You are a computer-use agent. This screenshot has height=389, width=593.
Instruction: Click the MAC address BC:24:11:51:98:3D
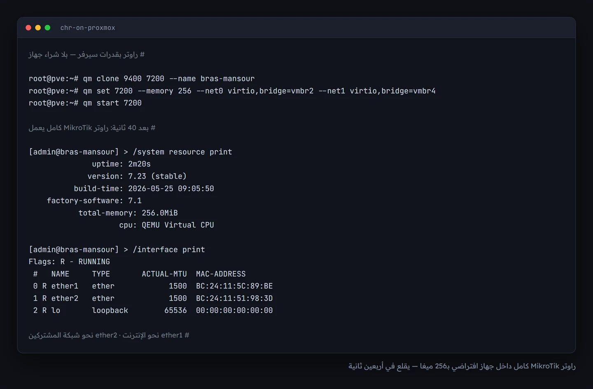234,298
